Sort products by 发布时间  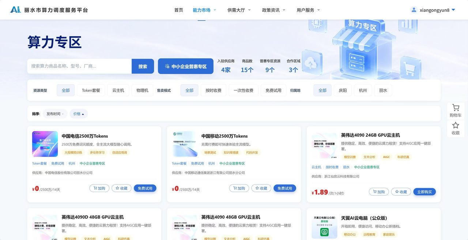coord(55,114)
